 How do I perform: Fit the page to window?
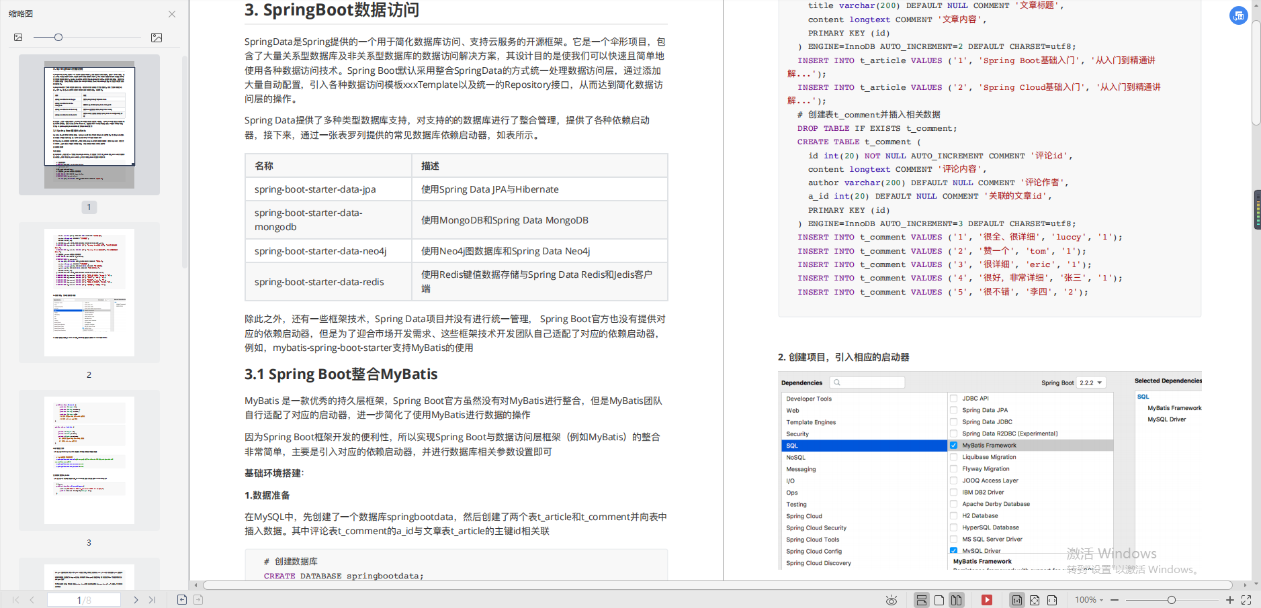coord(1035,600)
